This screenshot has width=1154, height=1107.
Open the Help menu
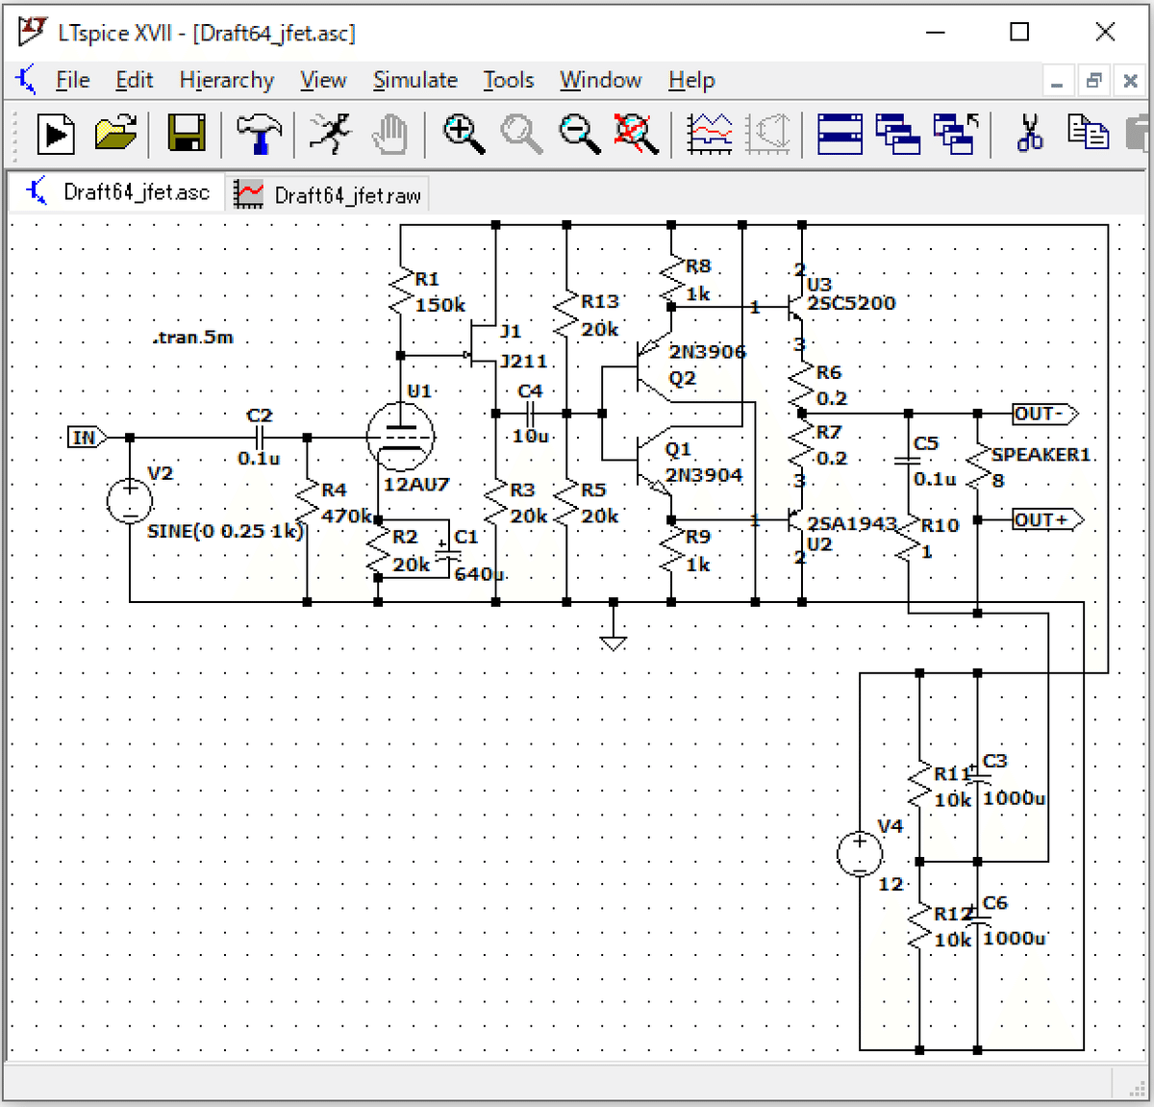[x=691, y=81]
